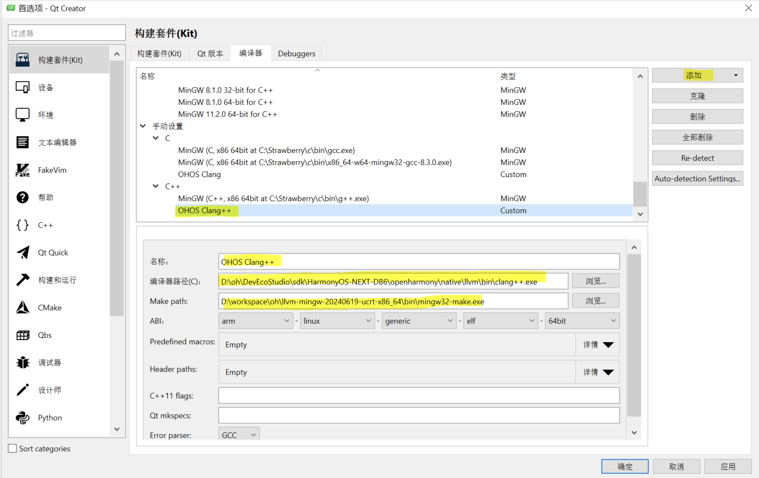Expand the Predefined macros 详情 arrow
This screenshot has height=478, width=759.
point(608,345)
